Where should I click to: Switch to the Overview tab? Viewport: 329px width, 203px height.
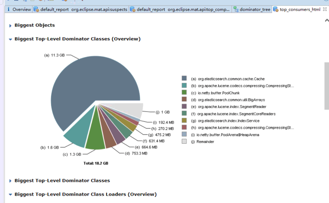coord(19,9)
